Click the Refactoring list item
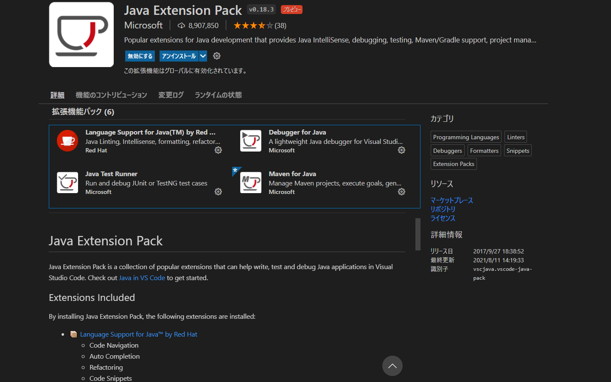Viewport: 611px width, 382px height. coord(106,368)
